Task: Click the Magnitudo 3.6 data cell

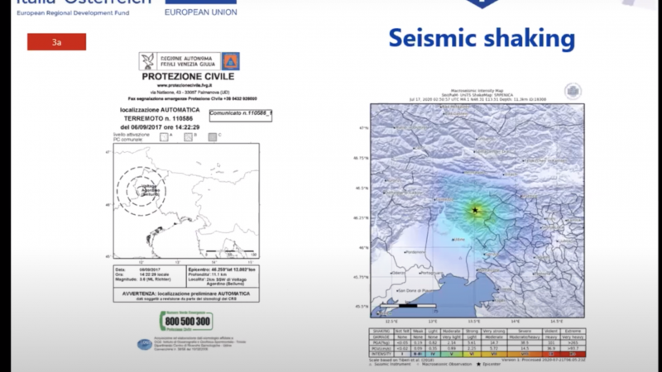Action: point(143,279)
